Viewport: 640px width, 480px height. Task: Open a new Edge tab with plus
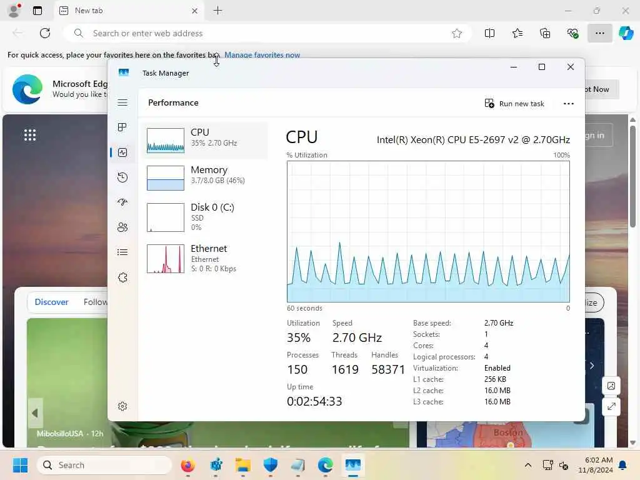click(x=218, y=11)
